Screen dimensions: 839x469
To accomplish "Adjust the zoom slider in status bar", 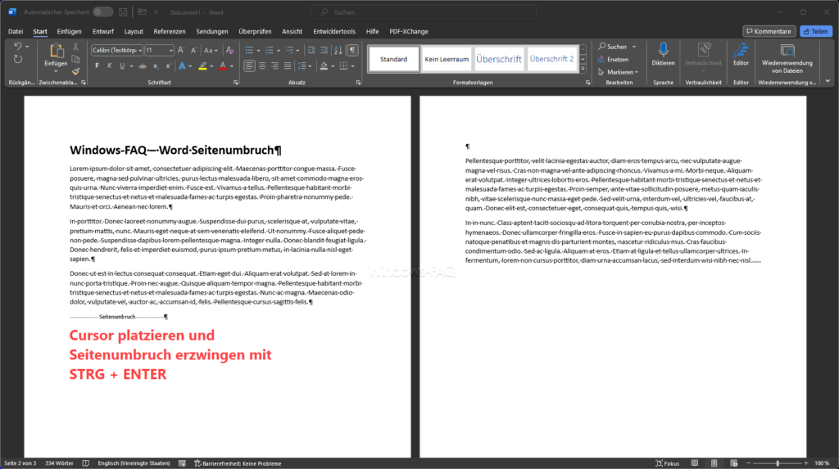I will pyautogui.click(x=778, y=463).
